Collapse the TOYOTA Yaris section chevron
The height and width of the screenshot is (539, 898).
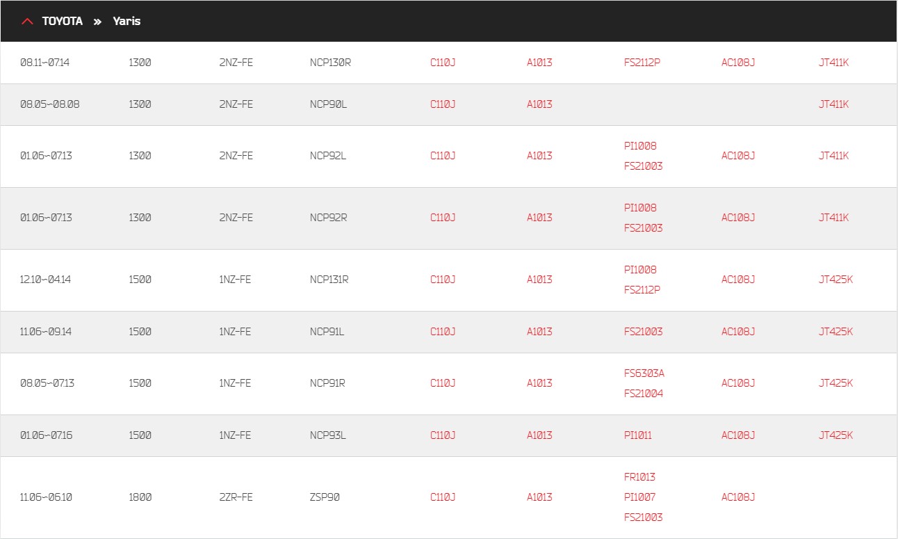click(27, 22)
